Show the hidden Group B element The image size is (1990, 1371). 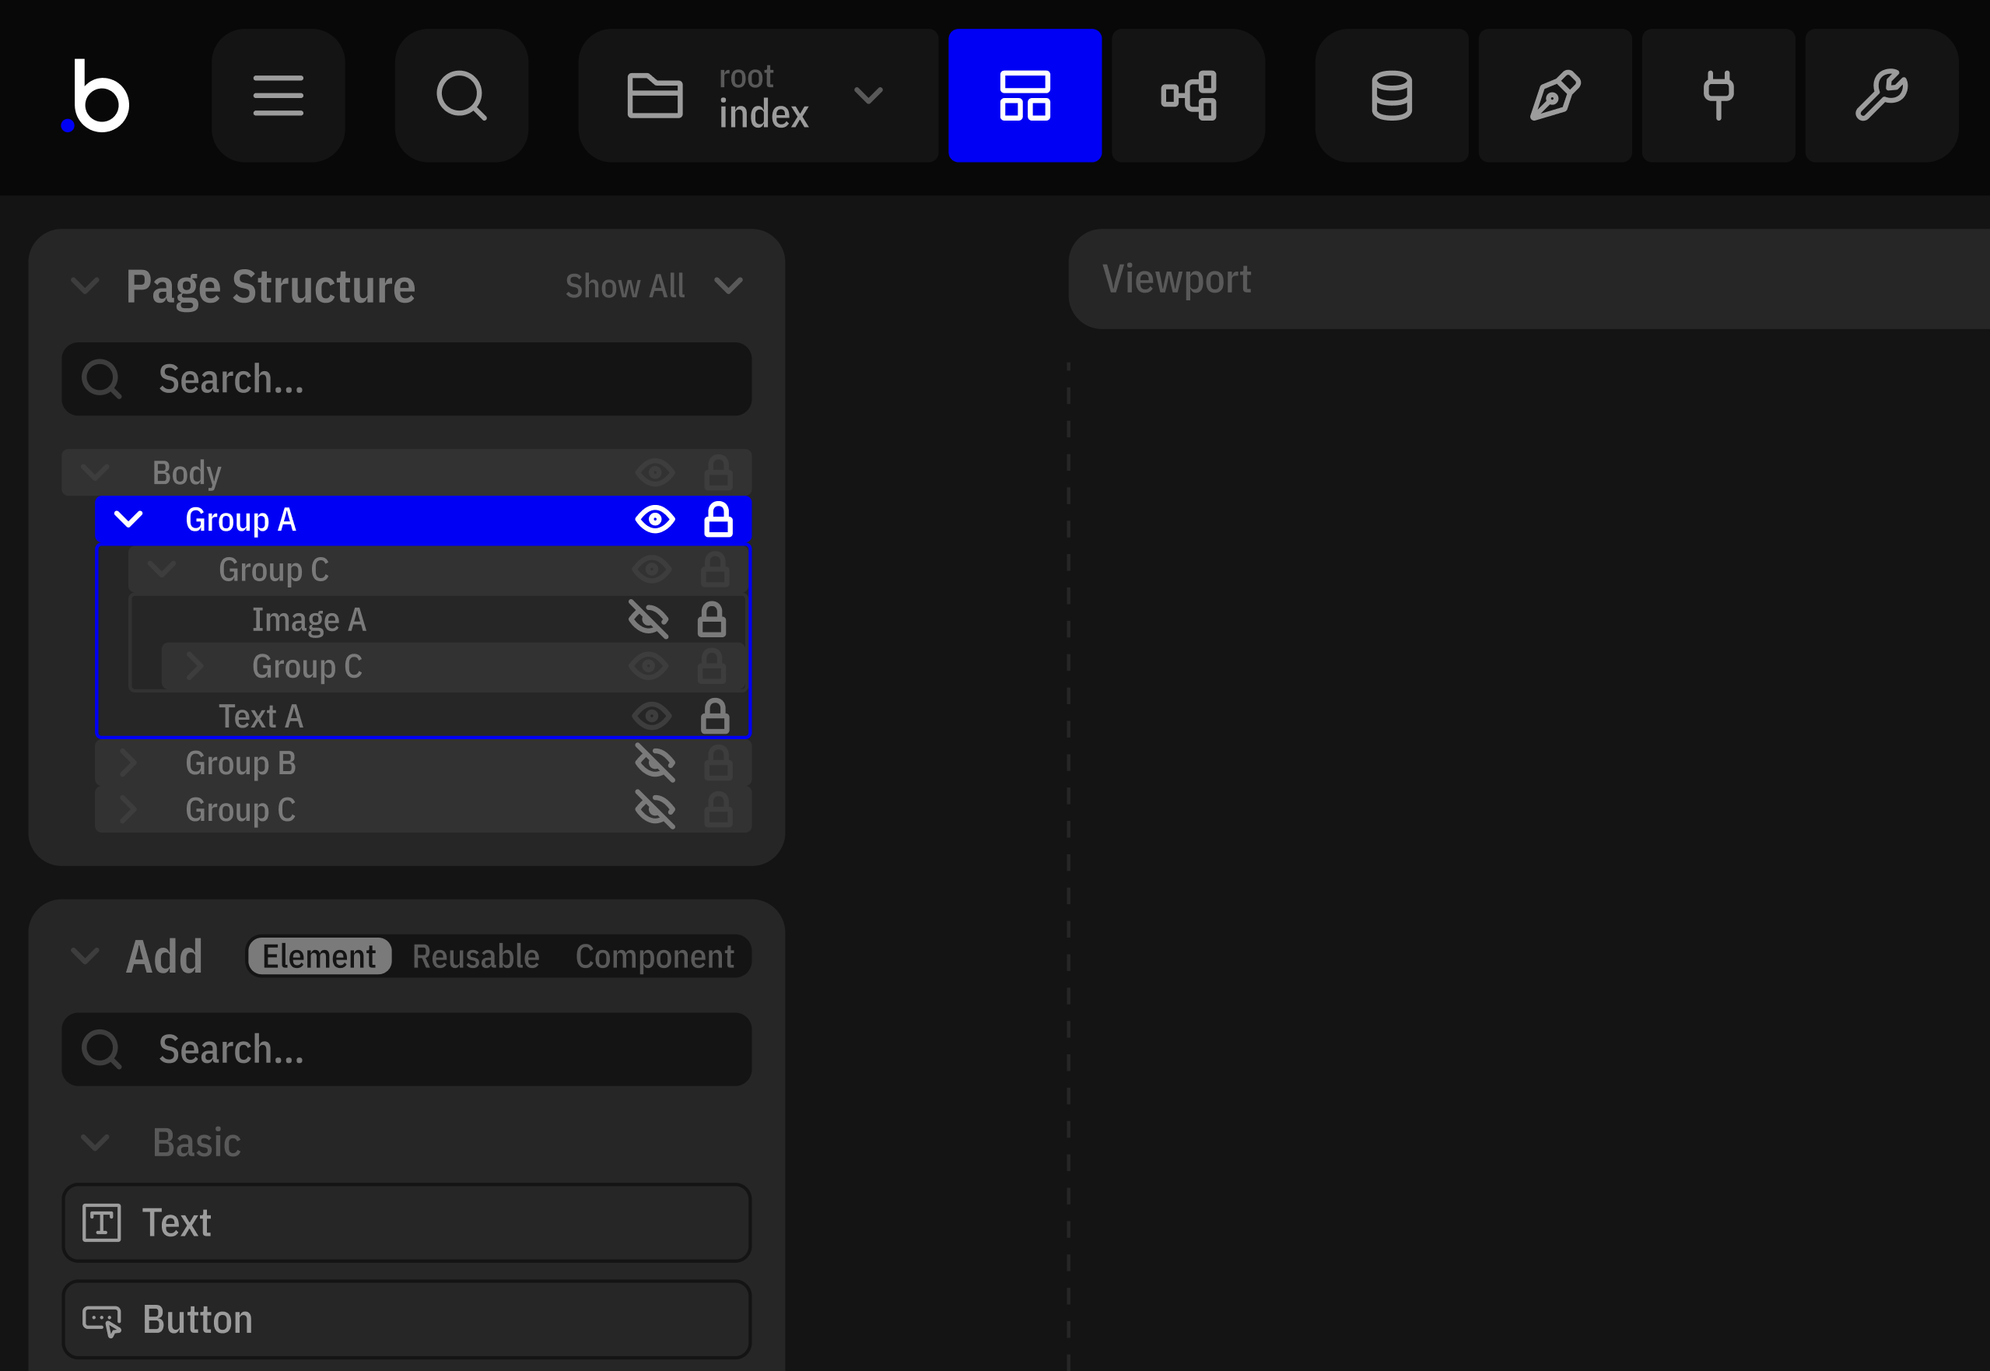(x=655, y=763)
